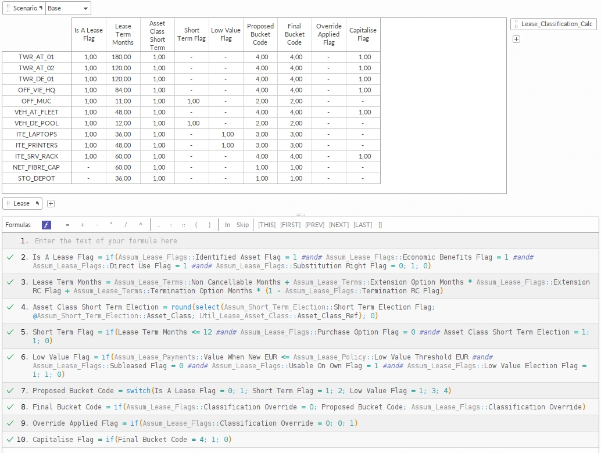This screenshot has height=453, width=601.
Task: Select formula 3 Lease Term Months
Action: (x=300, y=286)
